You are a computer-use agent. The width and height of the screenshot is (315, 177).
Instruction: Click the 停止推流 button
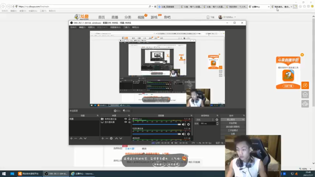pos(231,120)
